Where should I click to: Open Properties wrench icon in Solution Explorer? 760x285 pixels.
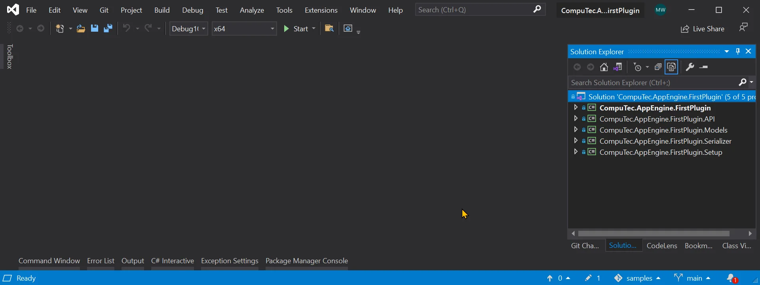(690, 67)
